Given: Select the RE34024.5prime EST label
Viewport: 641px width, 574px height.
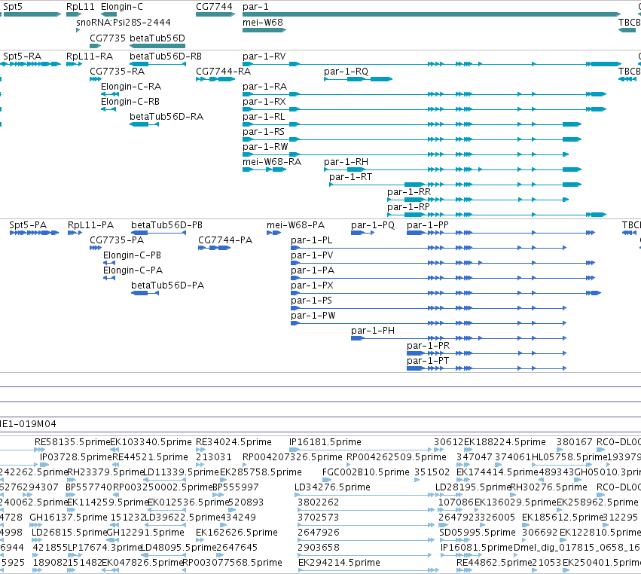Looking at the screenshot, I should coord(234,442).
